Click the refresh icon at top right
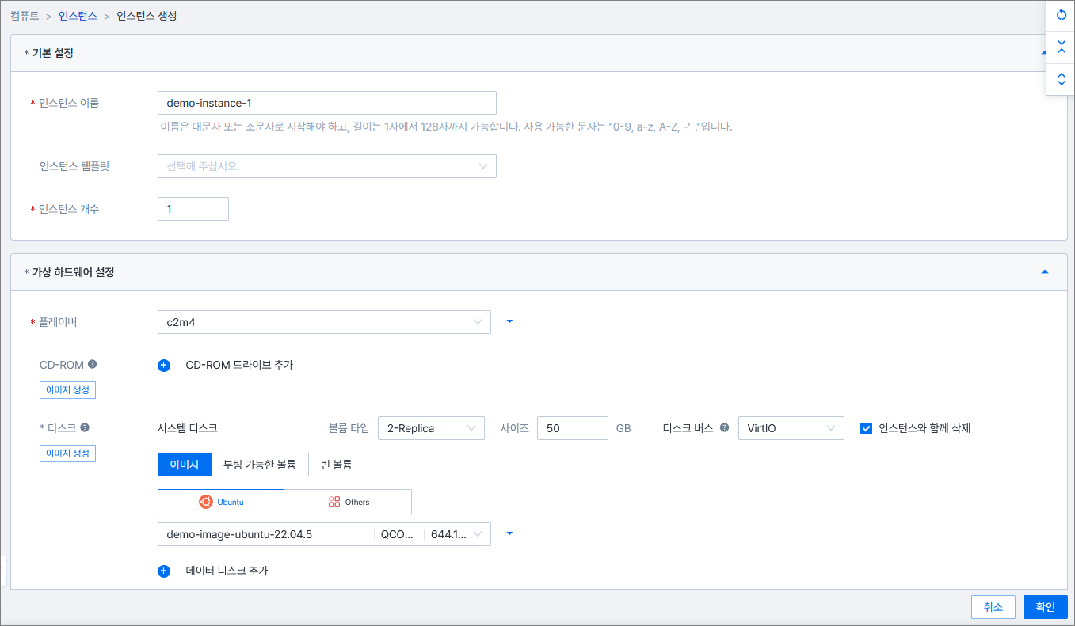The width and height of the screenshot is (1075, 626). pyautogui.click(x=1062, y=15)
